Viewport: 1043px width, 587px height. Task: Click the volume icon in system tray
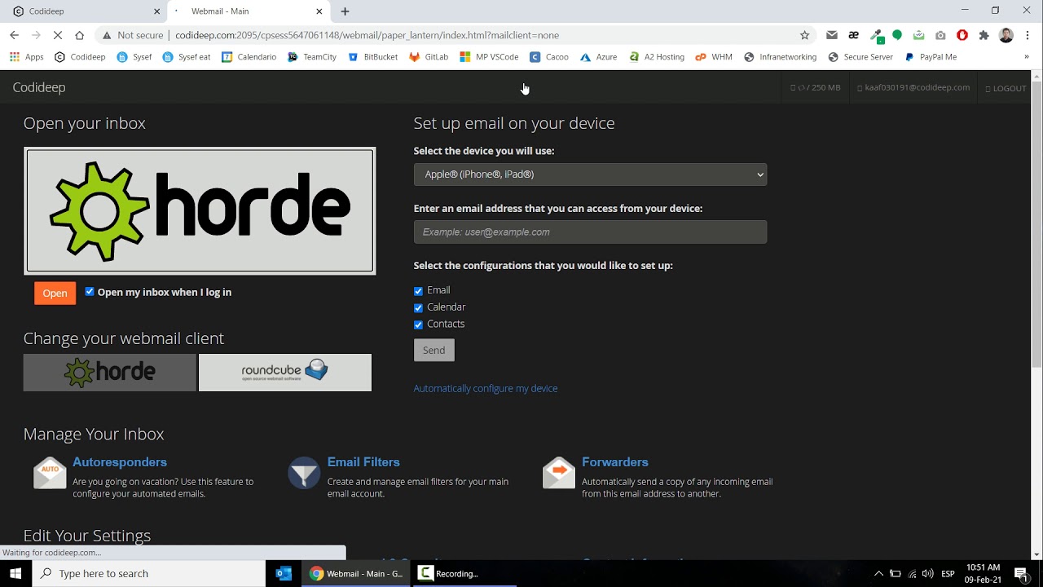pos(927,573)
